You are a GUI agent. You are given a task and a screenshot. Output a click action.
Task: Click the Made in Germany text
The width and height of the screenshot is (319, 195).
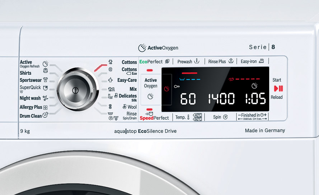point(265,130)
